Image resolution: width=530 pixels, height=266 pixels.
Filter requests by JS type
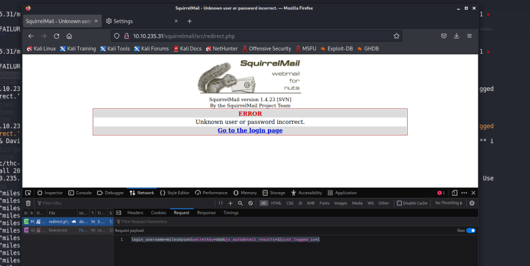[300, 203]
